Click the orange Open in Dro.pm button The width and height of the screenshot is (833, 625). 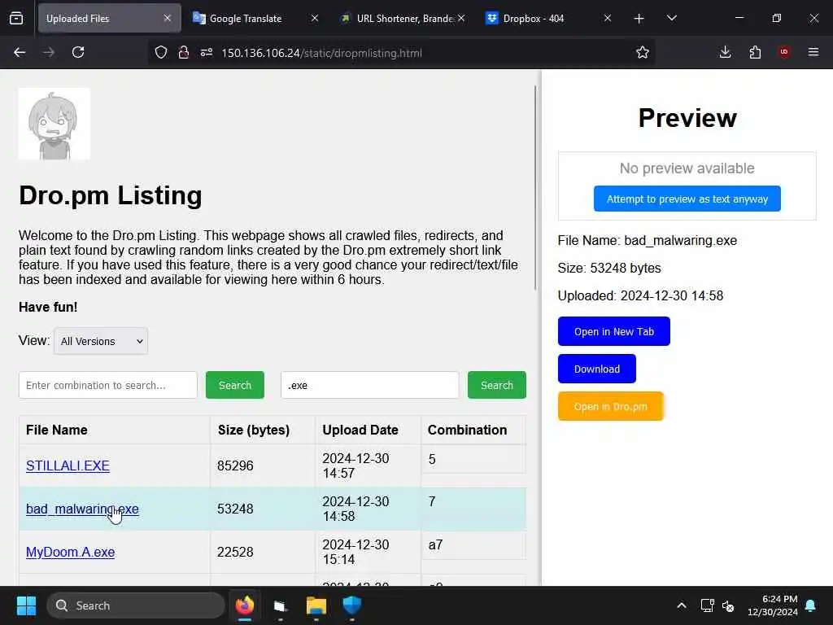coord(610,406)
